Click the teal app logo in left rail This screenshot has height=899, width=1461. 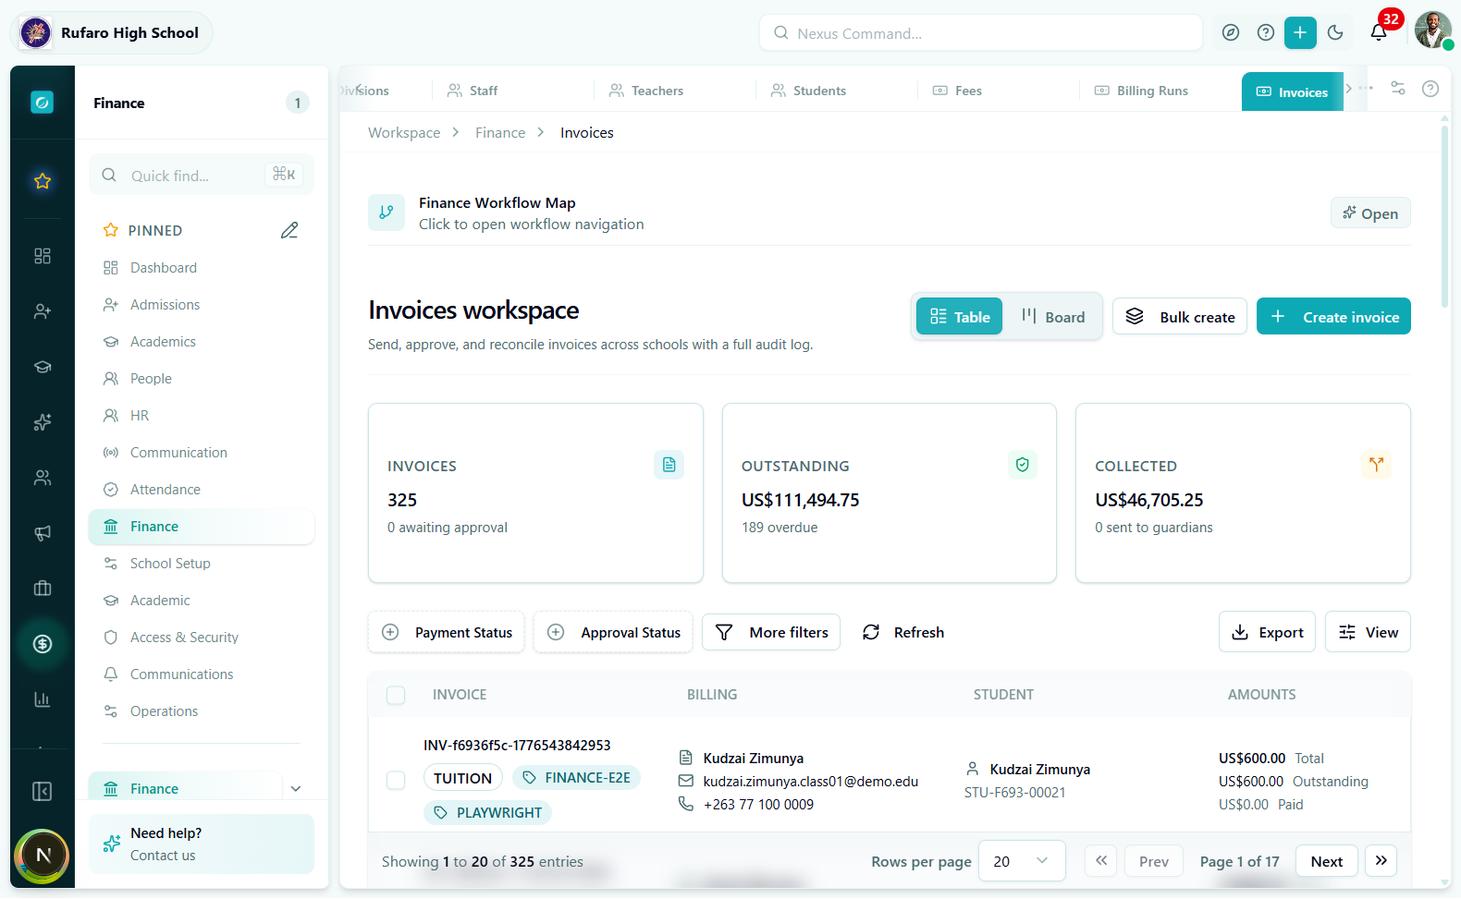click(x=43, y=103)
